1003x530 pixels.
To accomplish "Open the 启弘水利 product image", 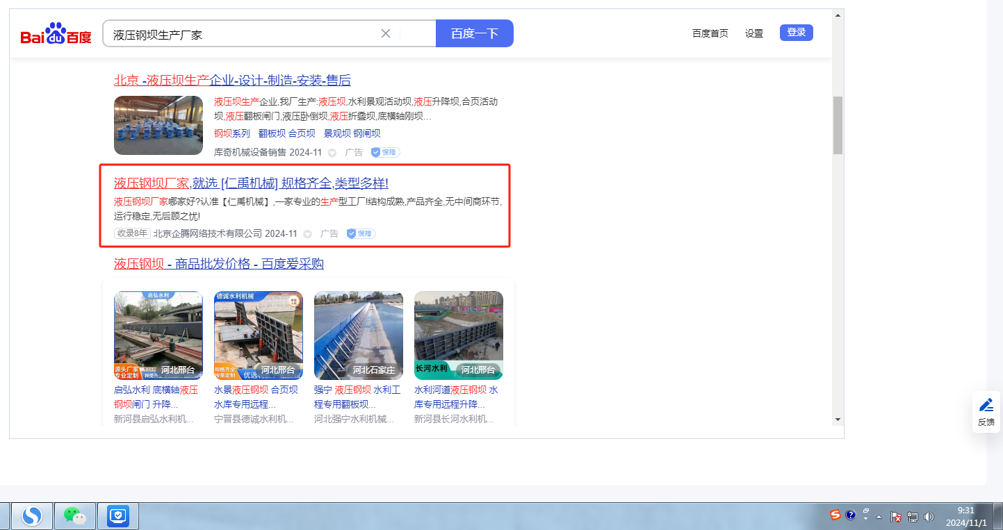I will pyautogui.click(x=158, y=336).
